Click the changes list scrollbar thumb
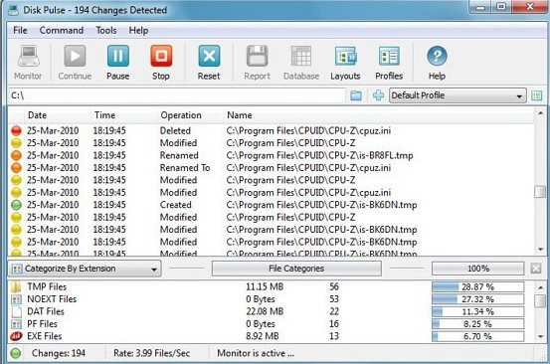 click(540, 192)
